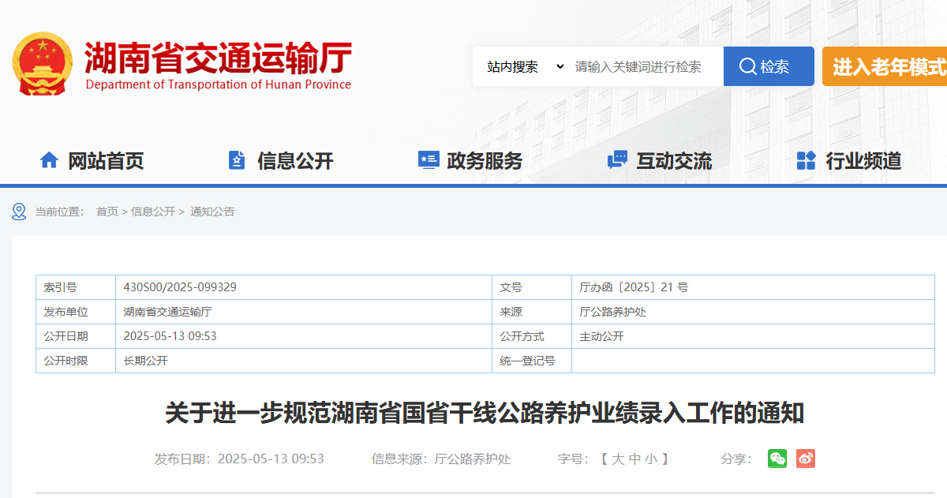Focus the keyword search input field

[643, 67]
